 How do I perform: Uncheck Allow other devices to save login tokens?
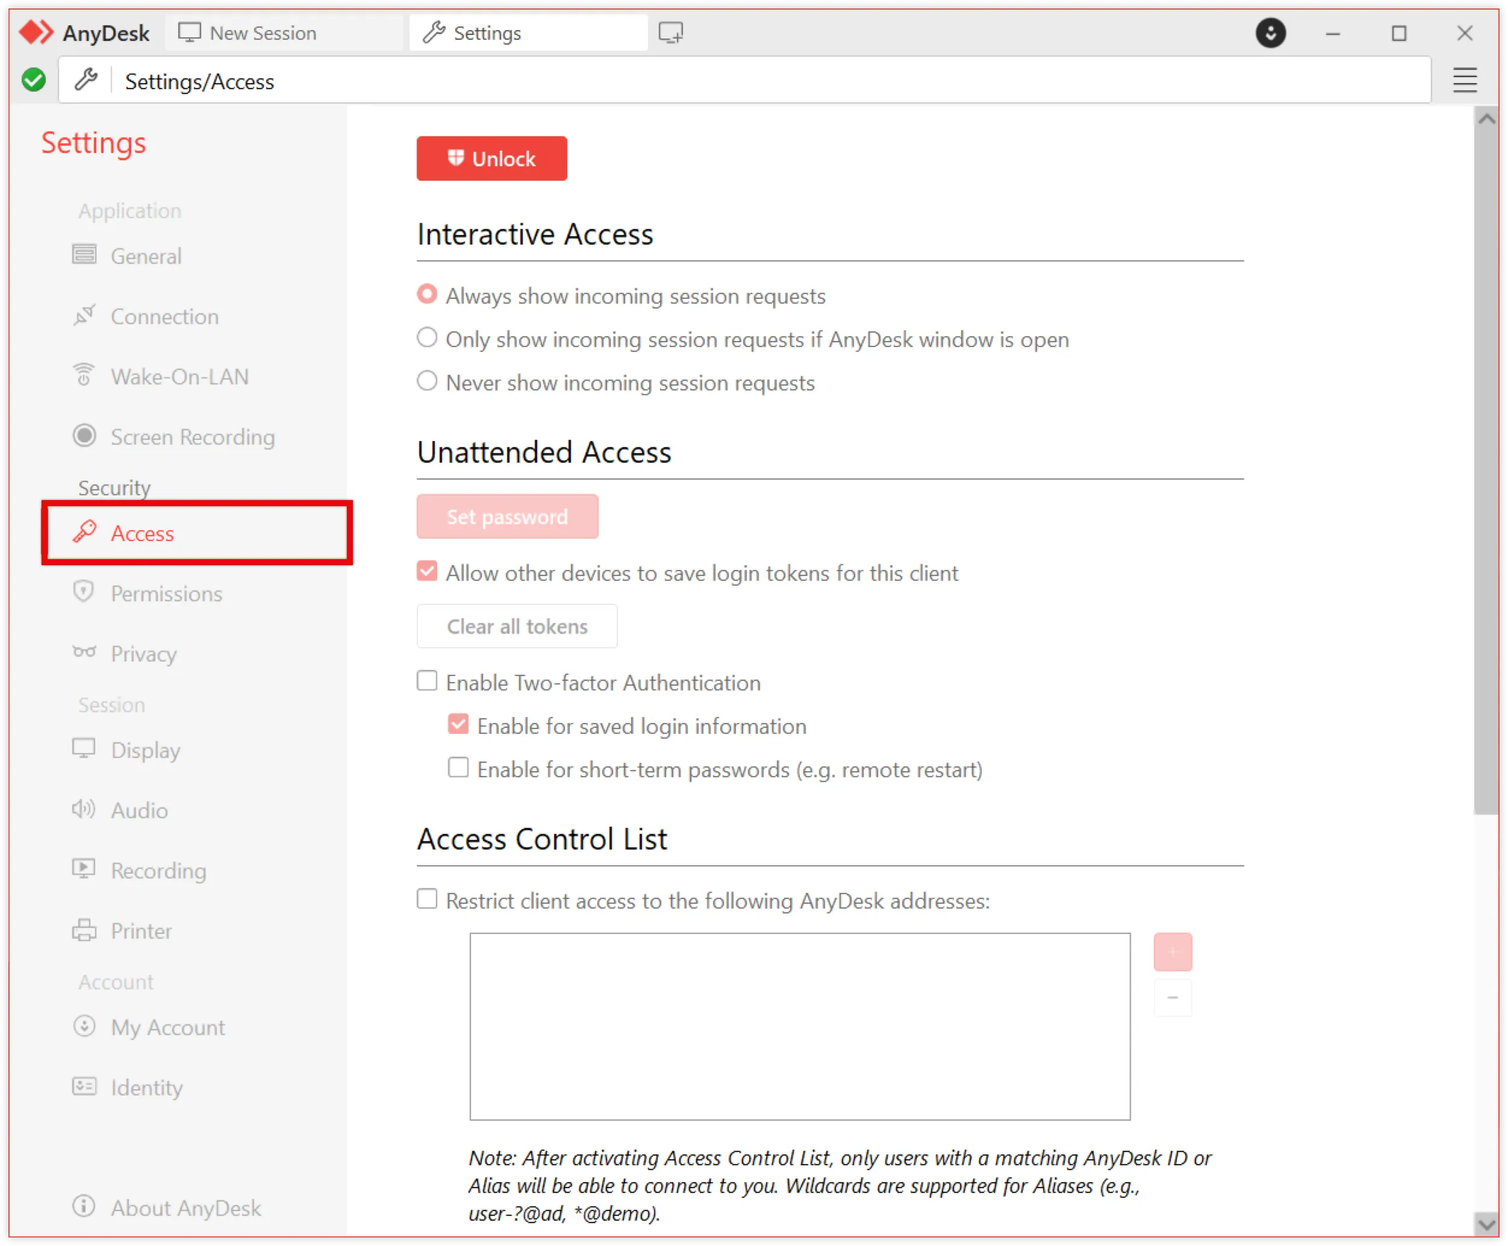tap(428, 571)
